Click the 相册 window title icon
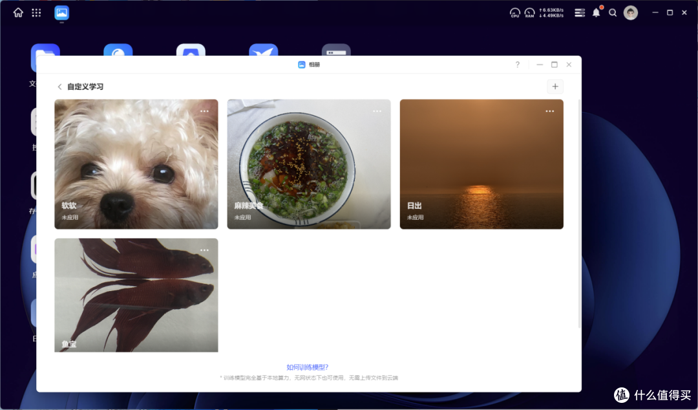Screen dimensions: 698x410 coord(301,65)
